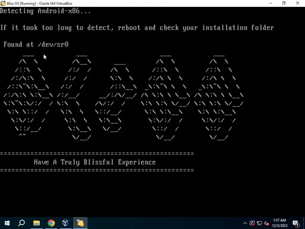Screen dimensions: 305x229
Task: Open network status tray icon
Action: (x=259, y=223)
